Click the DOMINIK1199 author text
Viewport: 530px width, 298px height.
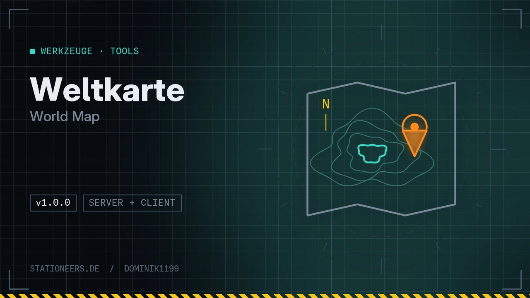(x=152, y=269)
